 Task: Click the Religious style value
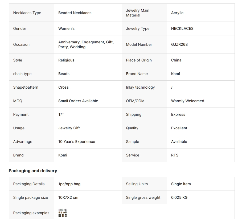pos(66,60)
